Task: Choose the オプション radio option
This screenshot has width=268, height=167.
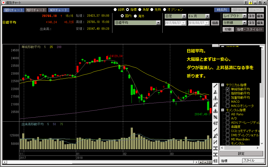Action: tap(165, 10)
